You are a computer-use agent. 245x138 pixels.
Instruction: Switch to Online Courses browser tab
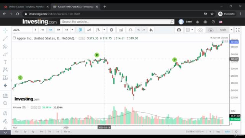click(26, 7)
